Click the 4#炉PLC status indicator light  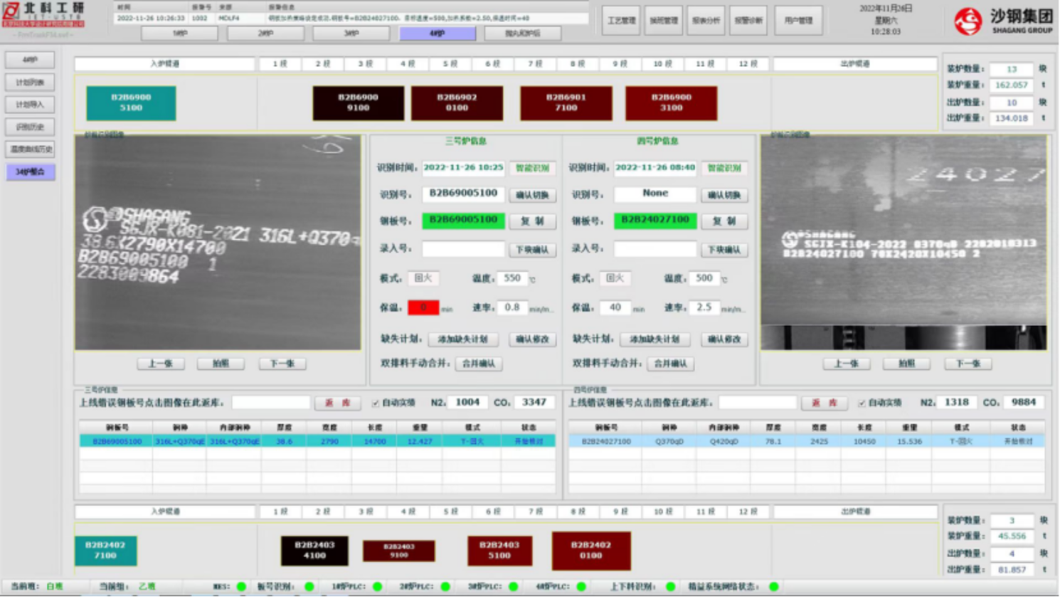click(x=581, y=586)
